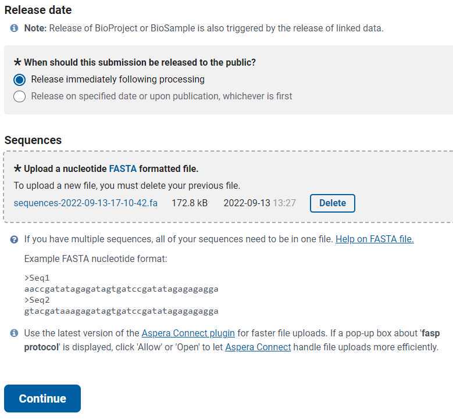The height and width of the screenshot is (420, 453).
Task: Open sequences-2022-09-13-17-10-42.fa file link
Action: tap(85, 203)
